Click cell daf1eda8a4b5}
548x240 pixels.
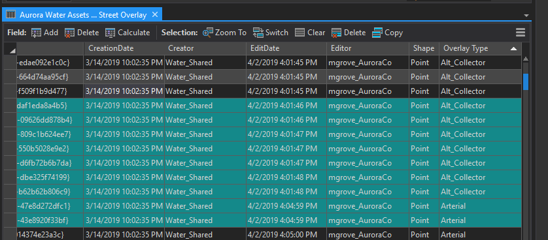coord(50,106)
